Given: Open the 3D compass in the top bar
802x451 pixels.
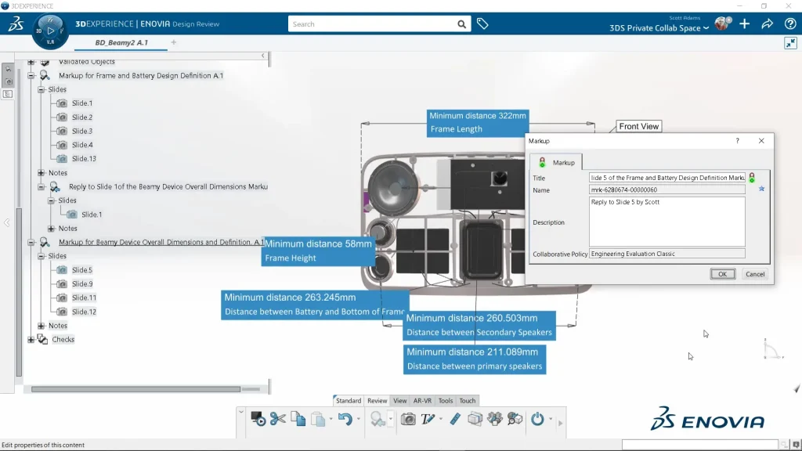Looking at the screenshot, I should [50, 31].
